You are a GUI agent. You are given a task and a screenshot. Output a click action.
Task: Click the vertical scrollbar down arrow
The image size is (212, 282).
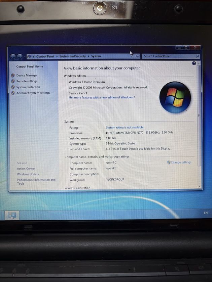coord(199,186)
